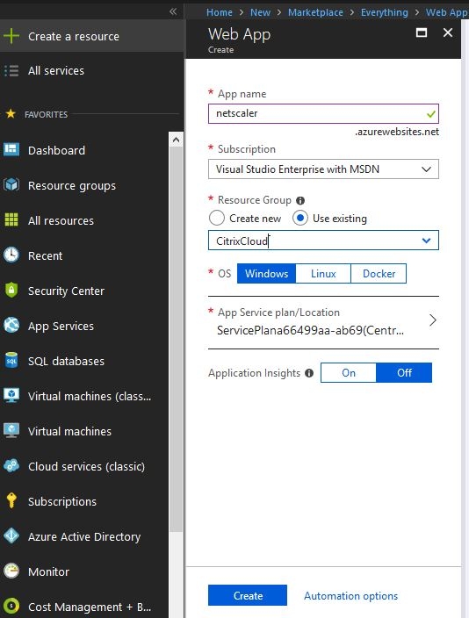Viewport: 469px width, 618px height.
Task: Click the blue Create button
Action: (x=248, y=595)
